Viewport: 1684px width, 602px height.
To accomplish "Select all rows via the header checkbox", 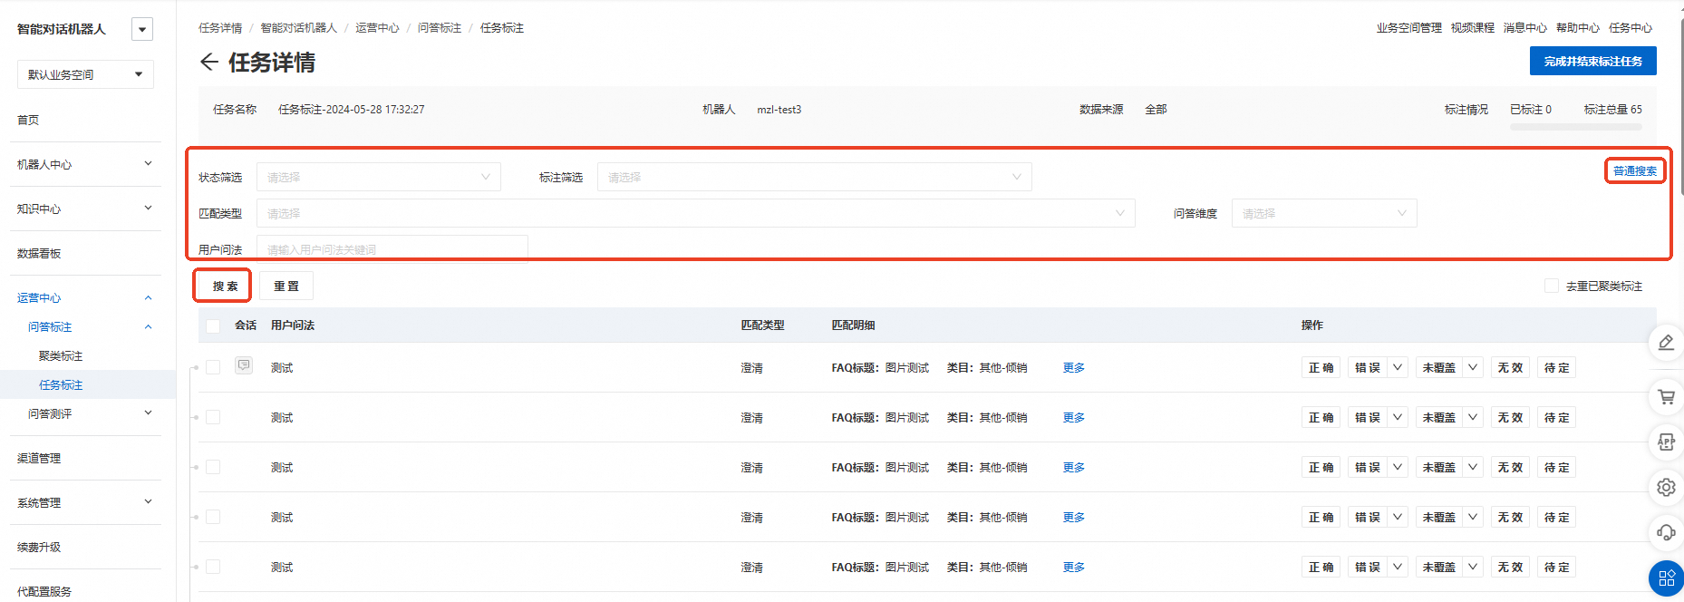I will (213, 325).
